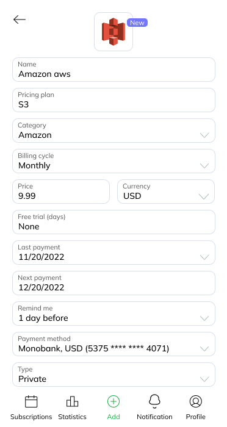Viewport: 227px width, 427px height.
Task: Tap the New badge on logo
Action: tap(137, 23)
